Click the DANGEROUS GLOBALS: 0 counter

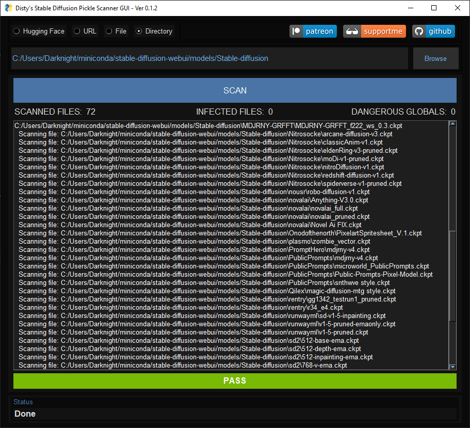click(403, 112)
